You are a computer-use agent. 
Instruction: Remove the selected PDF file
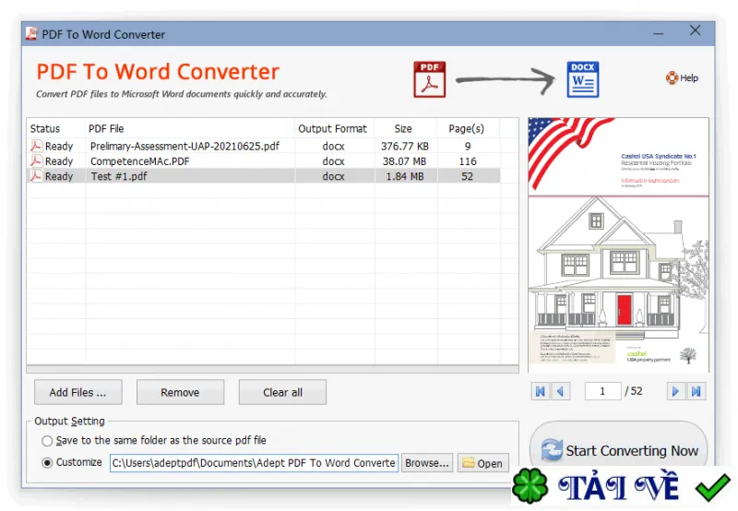coord(180,392)
